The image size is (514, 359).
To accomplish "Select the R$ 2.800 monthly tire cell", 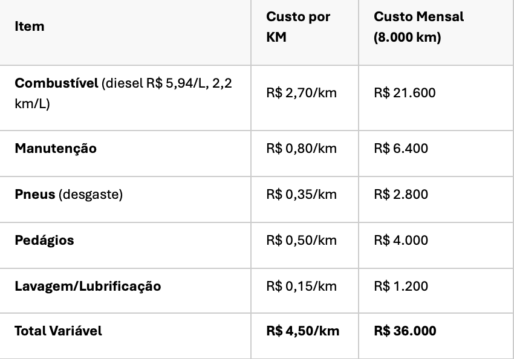I will click(x=401, y=195).
